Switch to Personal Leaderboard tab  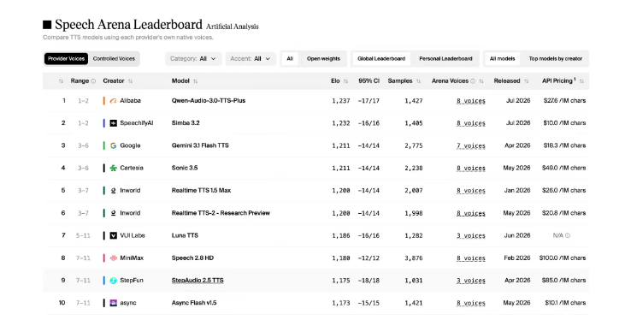(x=445, y=59)
